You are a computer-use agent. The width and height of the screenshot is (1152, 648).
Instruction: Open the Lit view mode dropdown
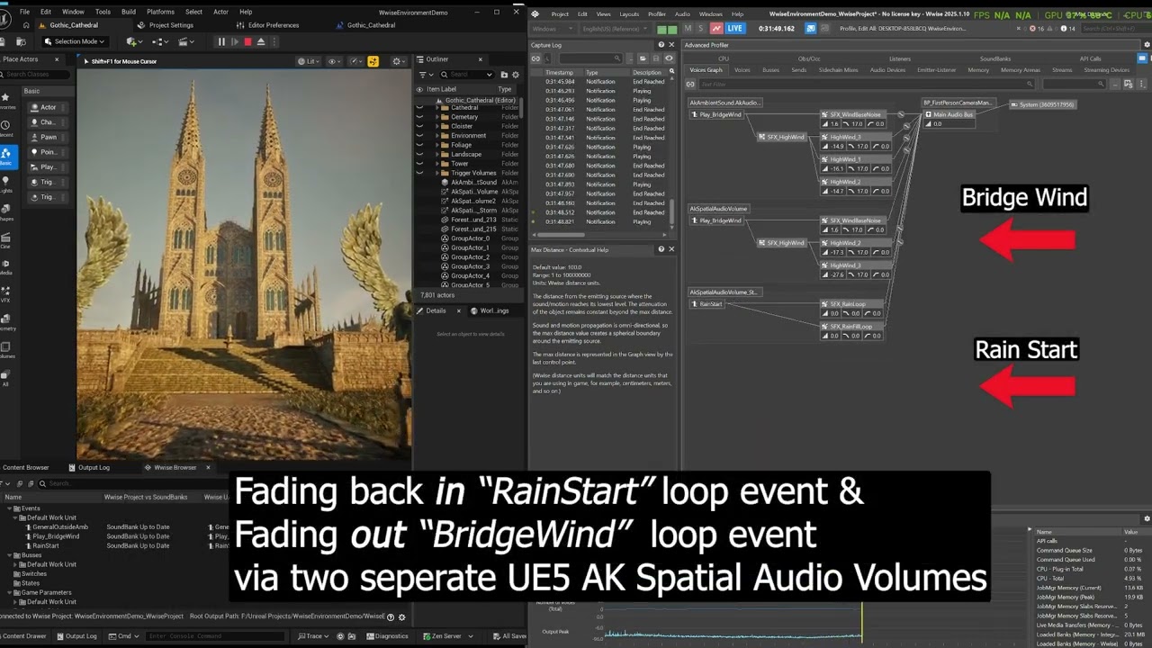(308, 61)
